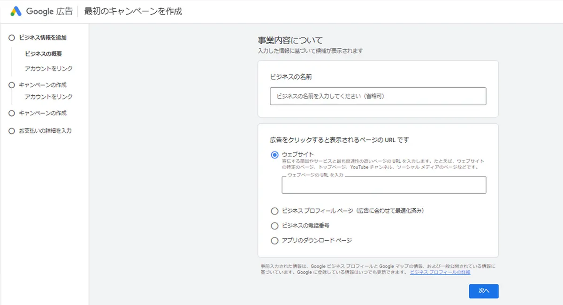Screen dimensions: 563x305
Task: Select the ウェブサイト radio button
Action: point(274,154)
